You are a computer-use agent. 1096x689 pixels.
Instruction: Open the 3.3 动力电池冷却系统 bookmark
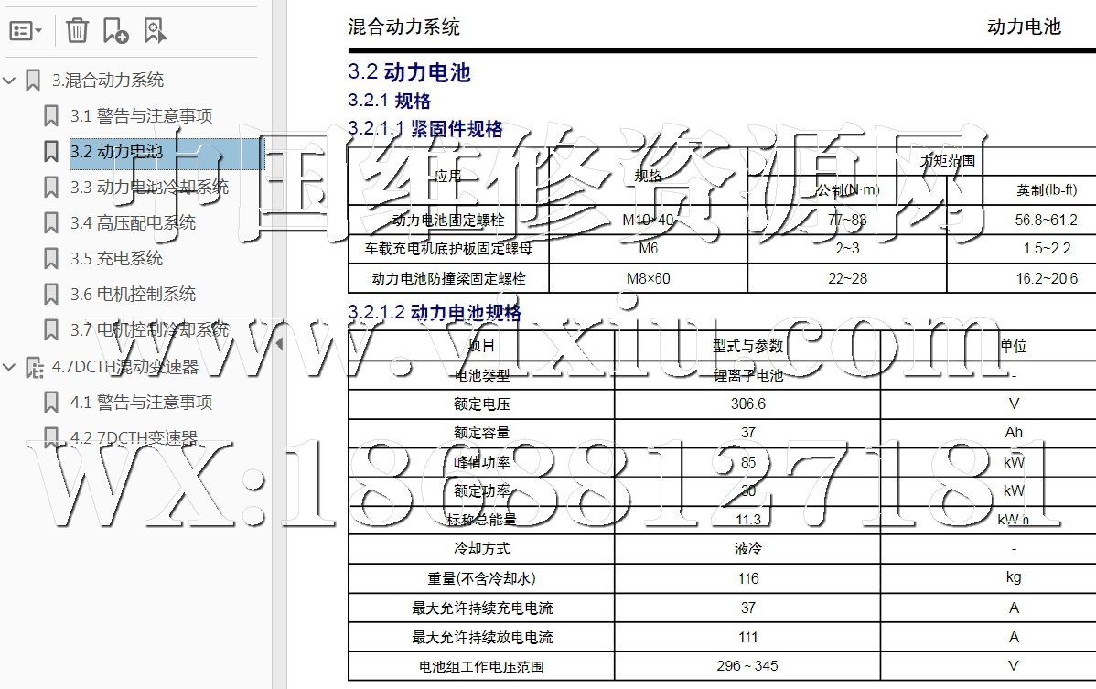(x=149, y=188)
